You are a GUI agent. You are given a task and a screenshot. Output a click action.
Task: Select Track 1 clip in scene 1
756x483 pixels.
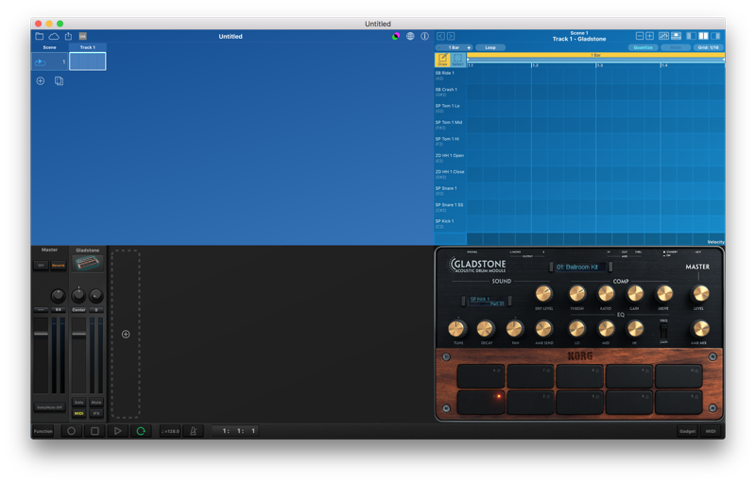(x=87, y=61)
